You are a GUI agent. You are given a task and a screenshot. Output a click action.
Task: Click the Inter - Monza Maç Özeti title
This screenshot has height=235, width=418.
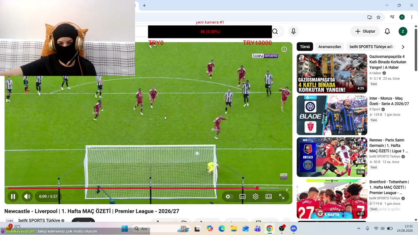tap(389, 101)
